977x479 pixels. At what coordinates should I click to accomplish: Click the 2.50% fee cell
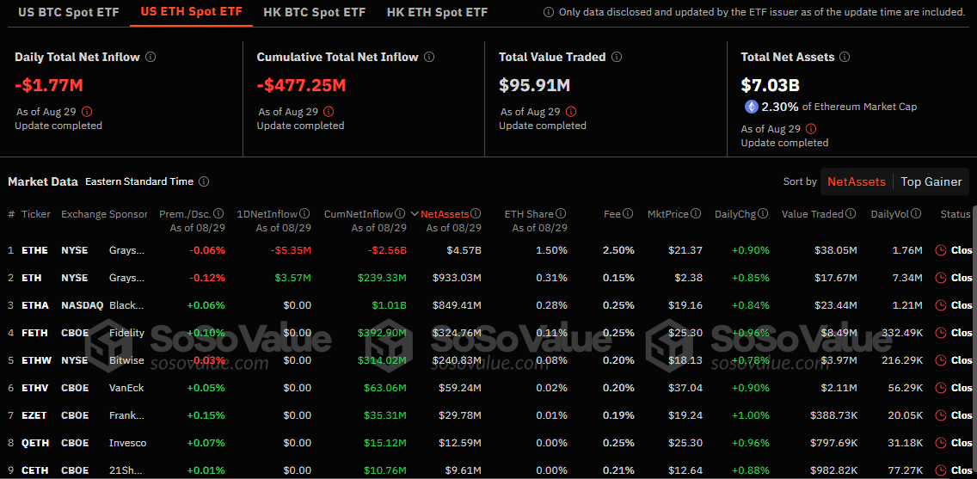(618, 250)
